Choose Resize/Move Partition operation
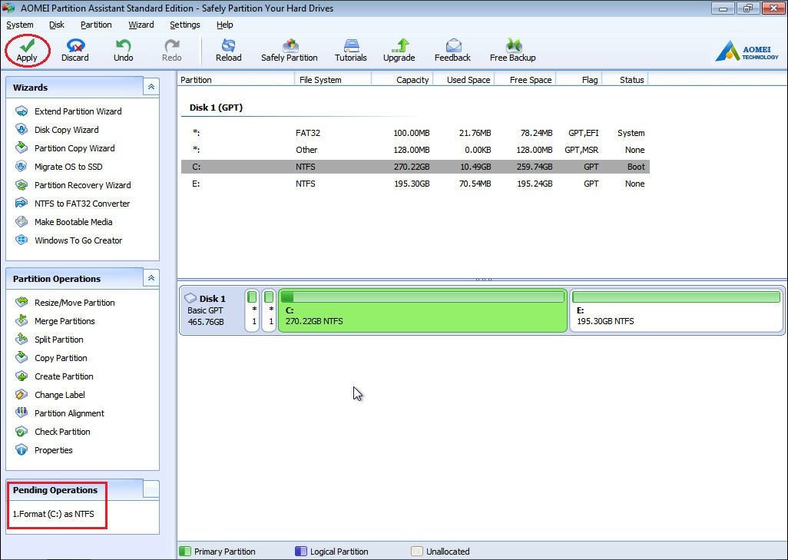The image size is (788, 560). click(x=74, y=303)
